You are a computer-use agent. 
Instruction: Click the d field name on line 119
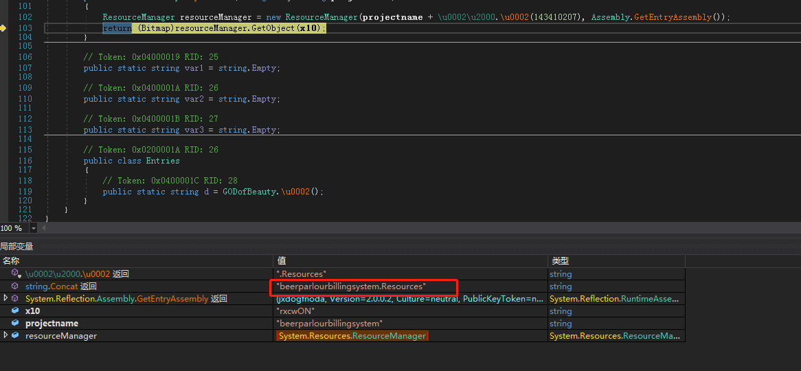click(x=206, y=192)
